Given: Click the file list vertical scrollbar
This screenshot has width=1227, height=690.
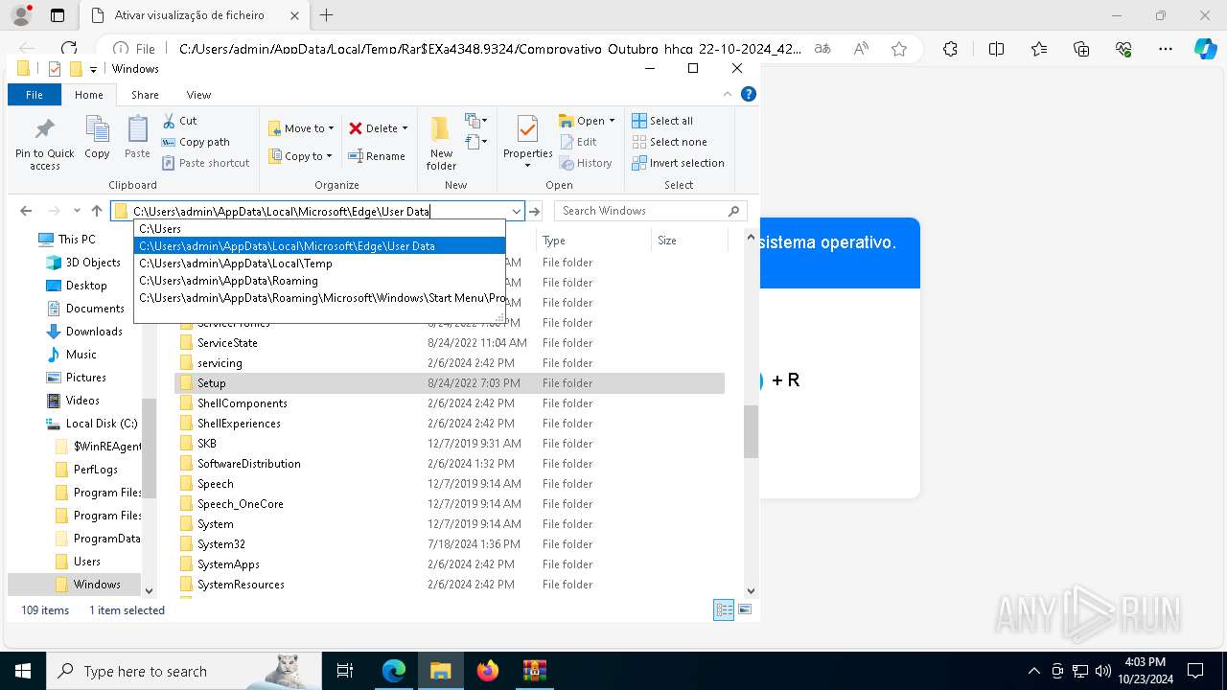Looking at the screenshot, I should tap(751, 431).
